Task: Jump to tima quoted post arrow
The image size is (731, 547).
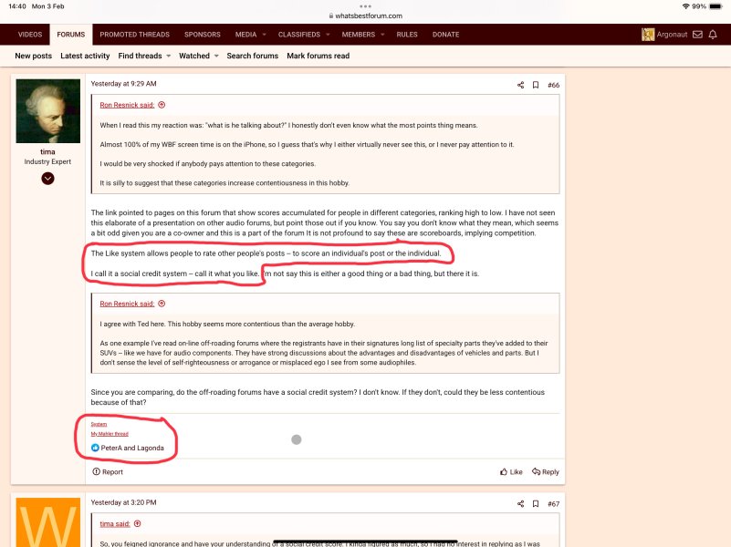Action: pyautogui.click(x=137, y=523)
